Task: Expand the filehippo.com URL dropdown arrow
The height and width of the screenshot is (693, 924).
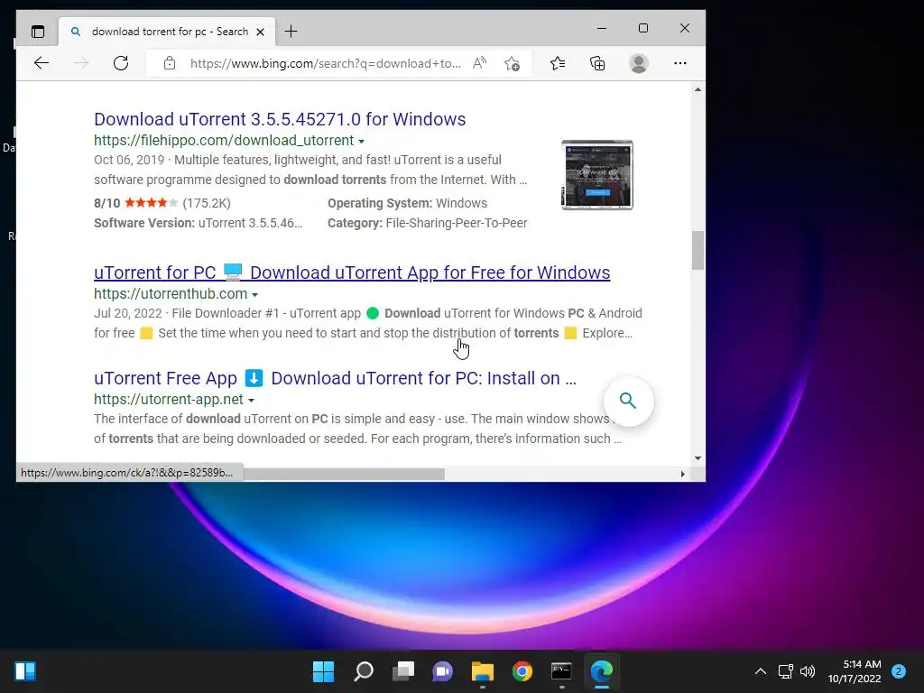Action: 361,142
